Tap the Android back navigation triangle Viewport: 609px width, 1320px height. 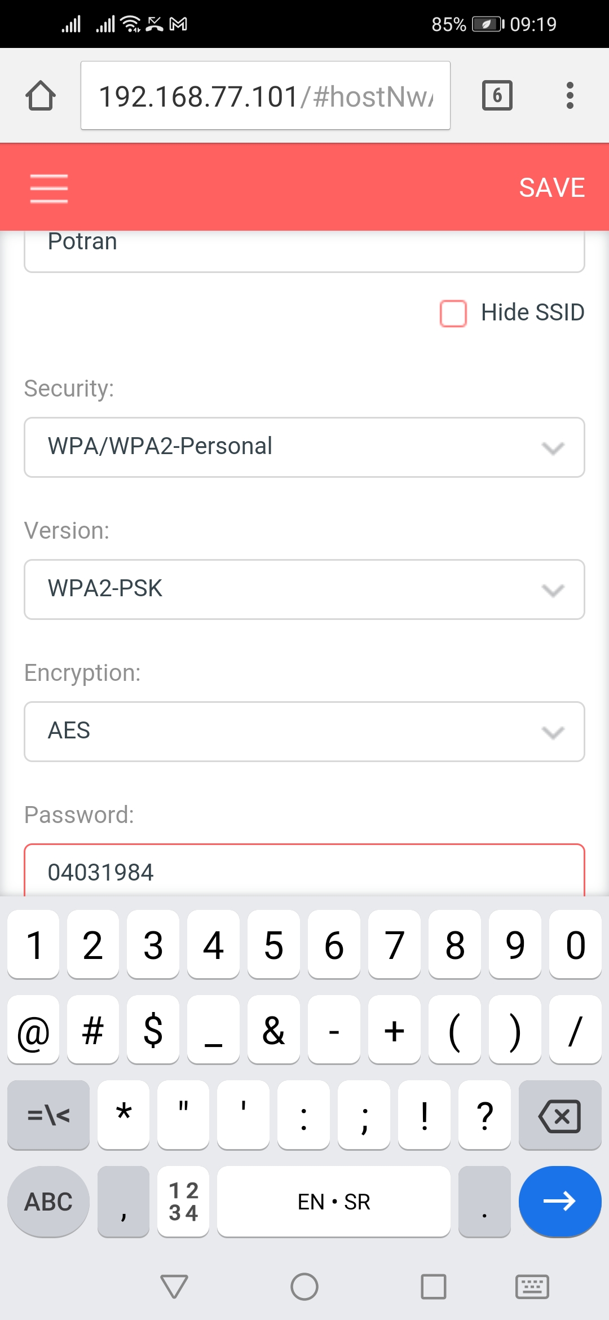(174, 1287)
